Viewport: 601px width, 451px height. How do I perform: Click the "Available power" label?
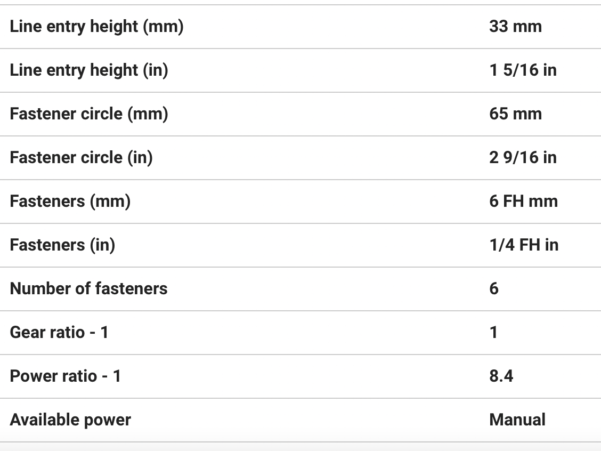click(x=70, y=420)
